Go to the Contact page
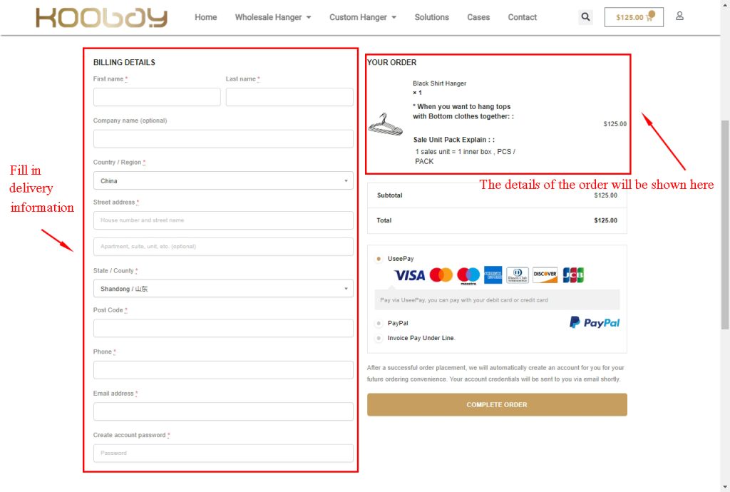The image size is (730, 492). pyautogui.click(x=522, y=17)
